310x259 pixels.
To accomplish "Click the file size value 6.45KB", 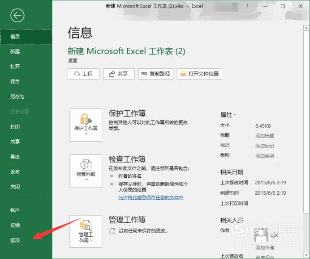I will 263,126.
